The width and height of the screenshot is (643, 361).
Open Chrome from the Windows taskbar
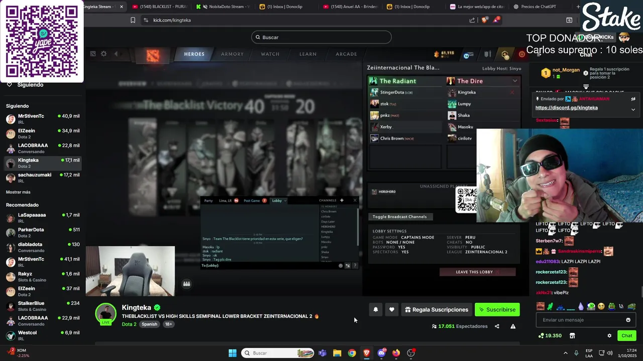(x=352, y=353)
